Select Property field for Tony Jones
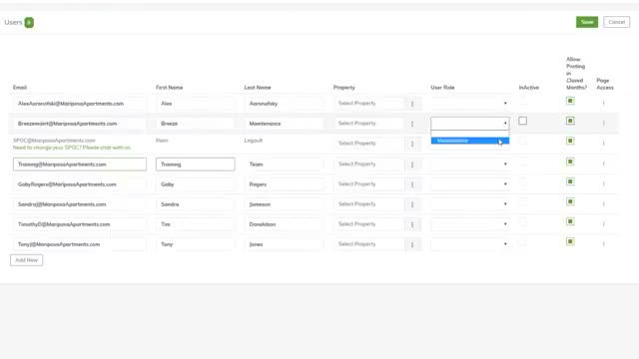Image resolution: width=639 pixels, height=359 pixels. [x=368, y=243]
